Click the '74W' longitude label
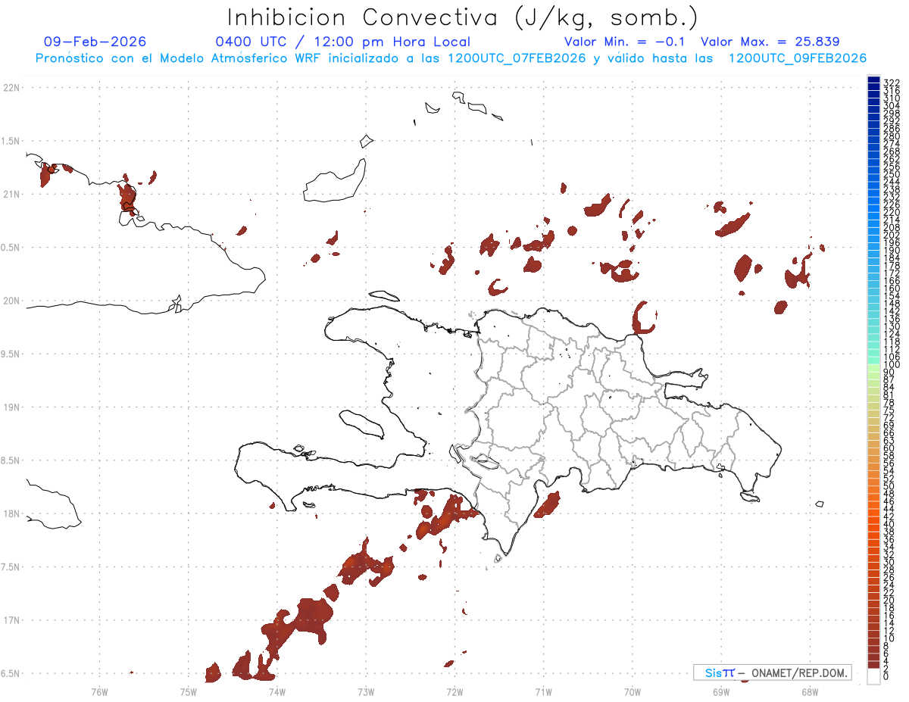Screen dimensions: 909x702 pyautogui.click(x=276, y=691)
